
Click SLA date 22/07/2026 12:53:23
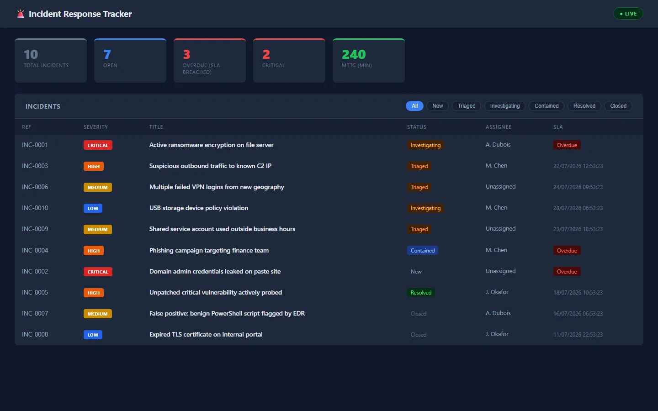578,166
